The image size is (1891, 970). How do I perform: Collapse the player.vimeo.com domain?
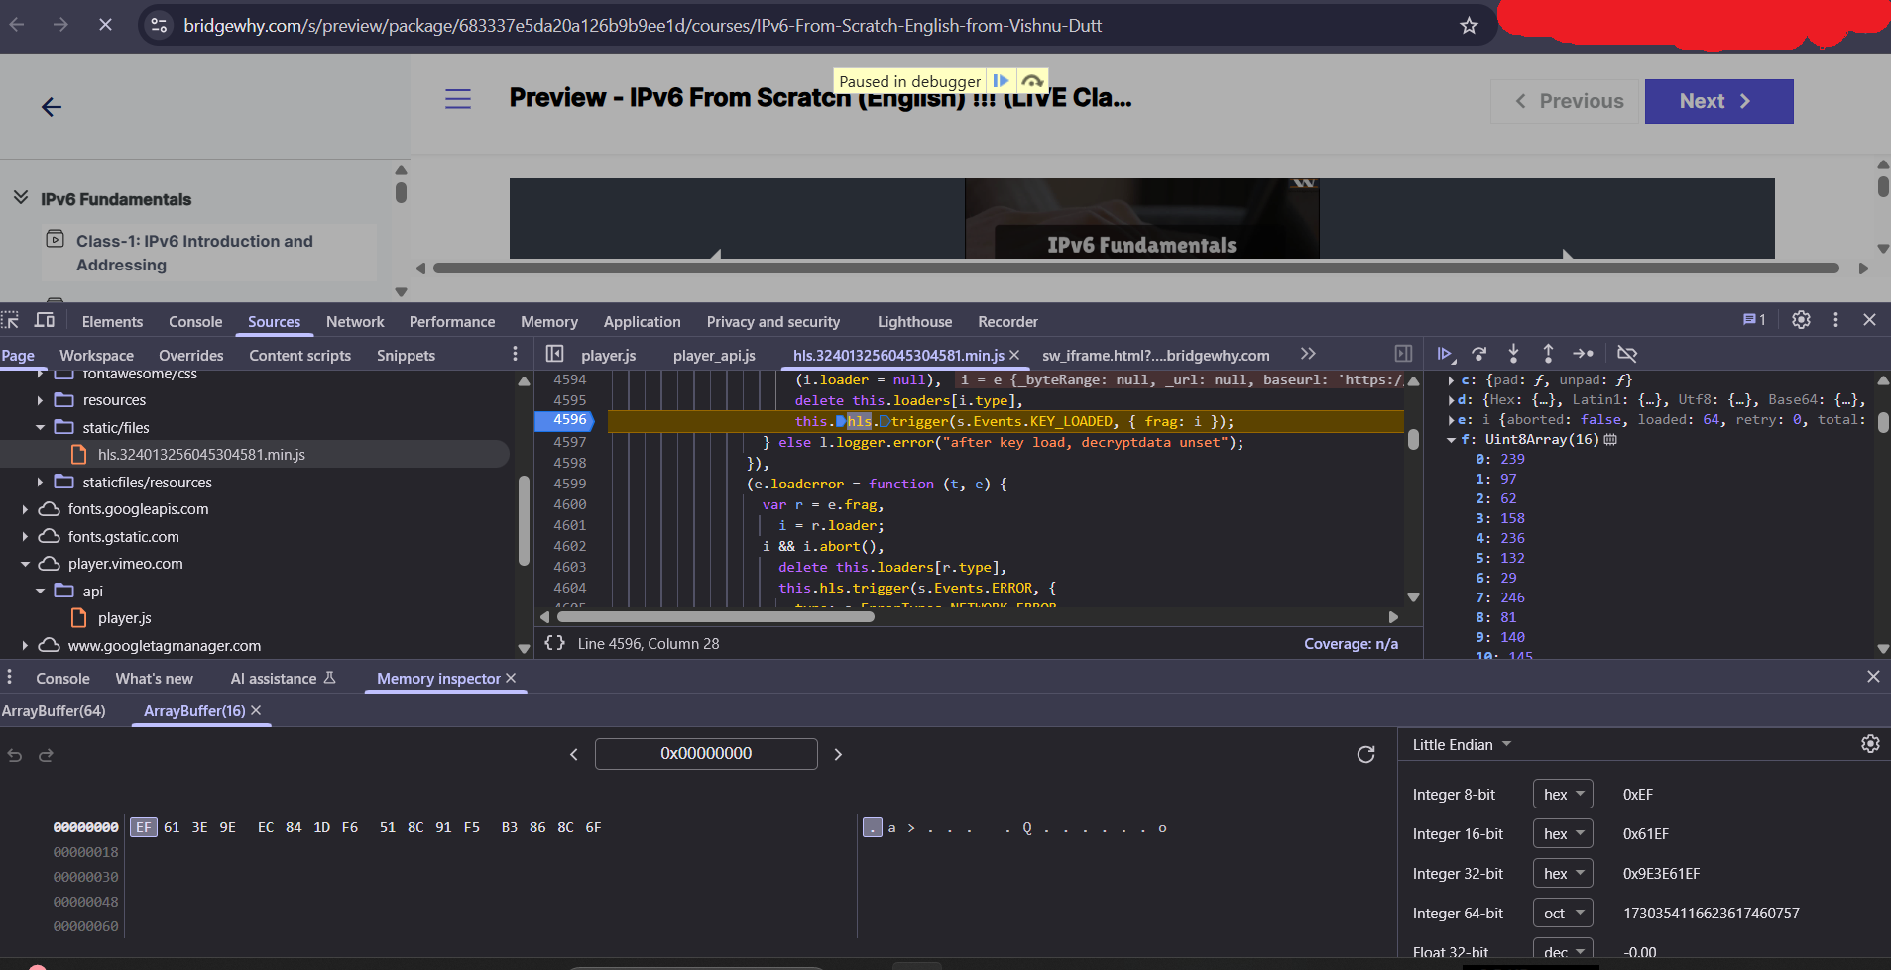[25, 564]
